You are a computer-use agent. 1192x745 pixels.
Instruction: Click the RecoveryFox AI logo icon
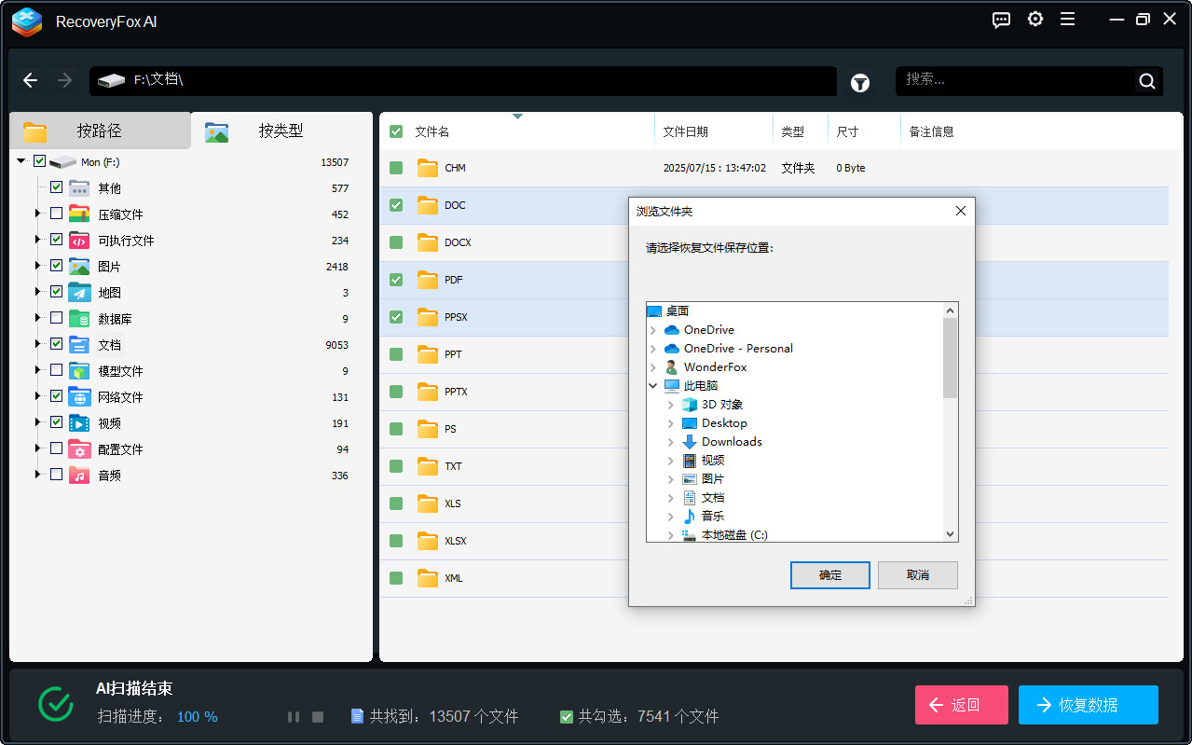26,22
